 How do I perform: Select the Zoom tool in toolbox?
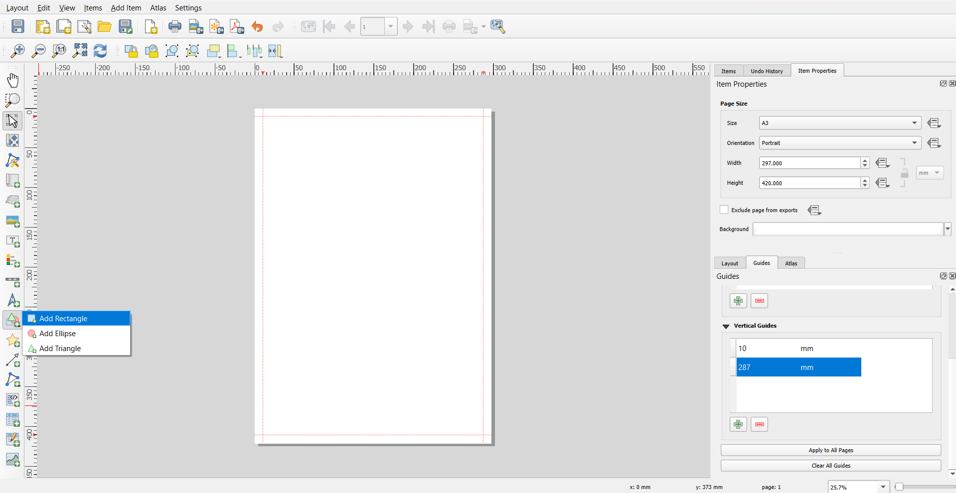[x=13, y=100]
